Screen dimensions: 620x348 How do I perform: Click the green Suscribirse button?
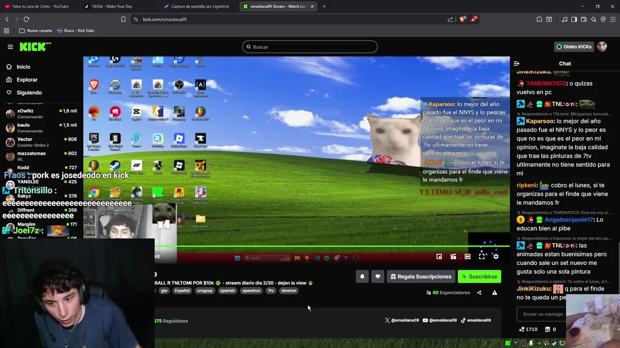480,276
